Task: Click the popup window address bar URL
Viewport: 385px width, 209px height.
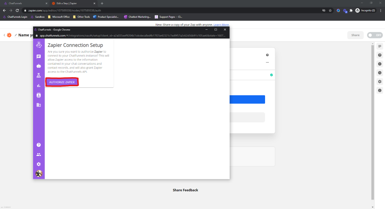Action: (x=133, y=36)
